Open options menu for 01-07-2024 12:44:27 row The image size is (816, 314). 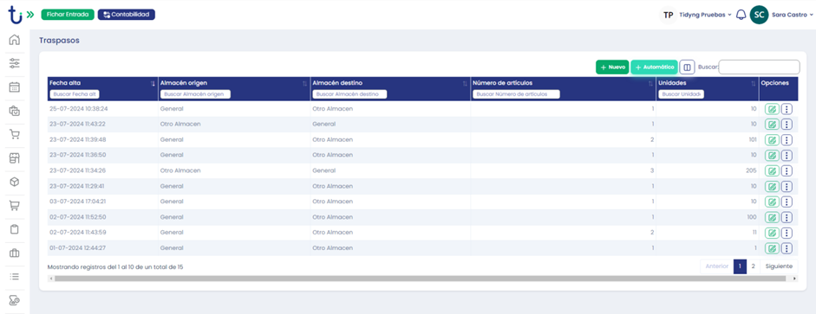[x=787, y=248]
